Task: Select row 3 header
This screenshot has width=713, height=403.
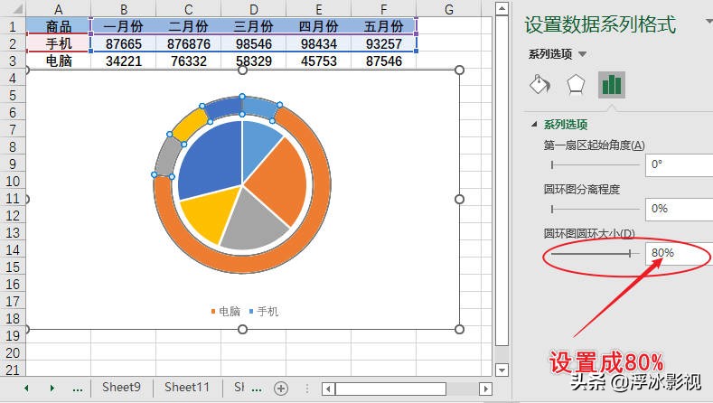Action: [x=13, y=61]
